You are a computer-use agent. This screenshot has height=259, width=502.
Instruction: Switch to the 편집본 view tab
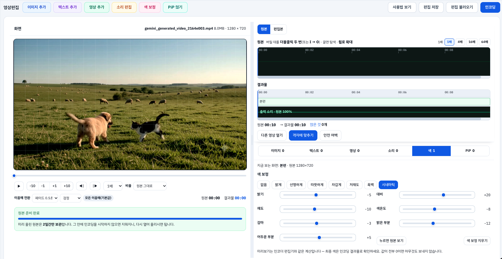(x=278, y=29)
